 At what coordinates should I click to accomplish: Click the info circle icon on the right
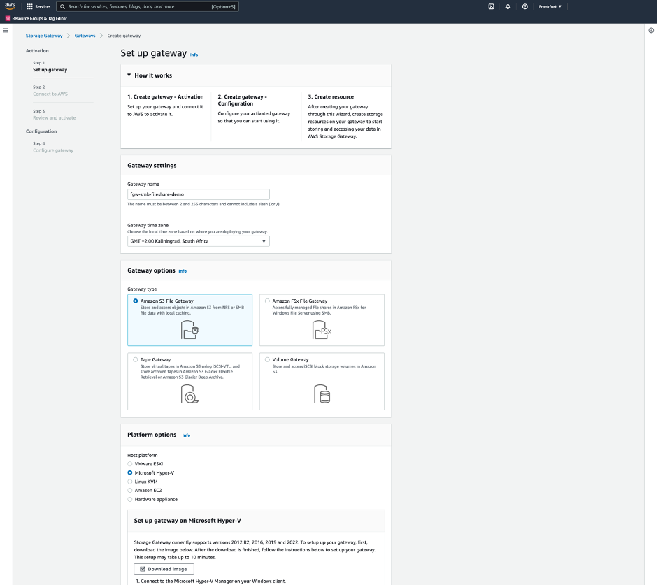tap(650, 31)
